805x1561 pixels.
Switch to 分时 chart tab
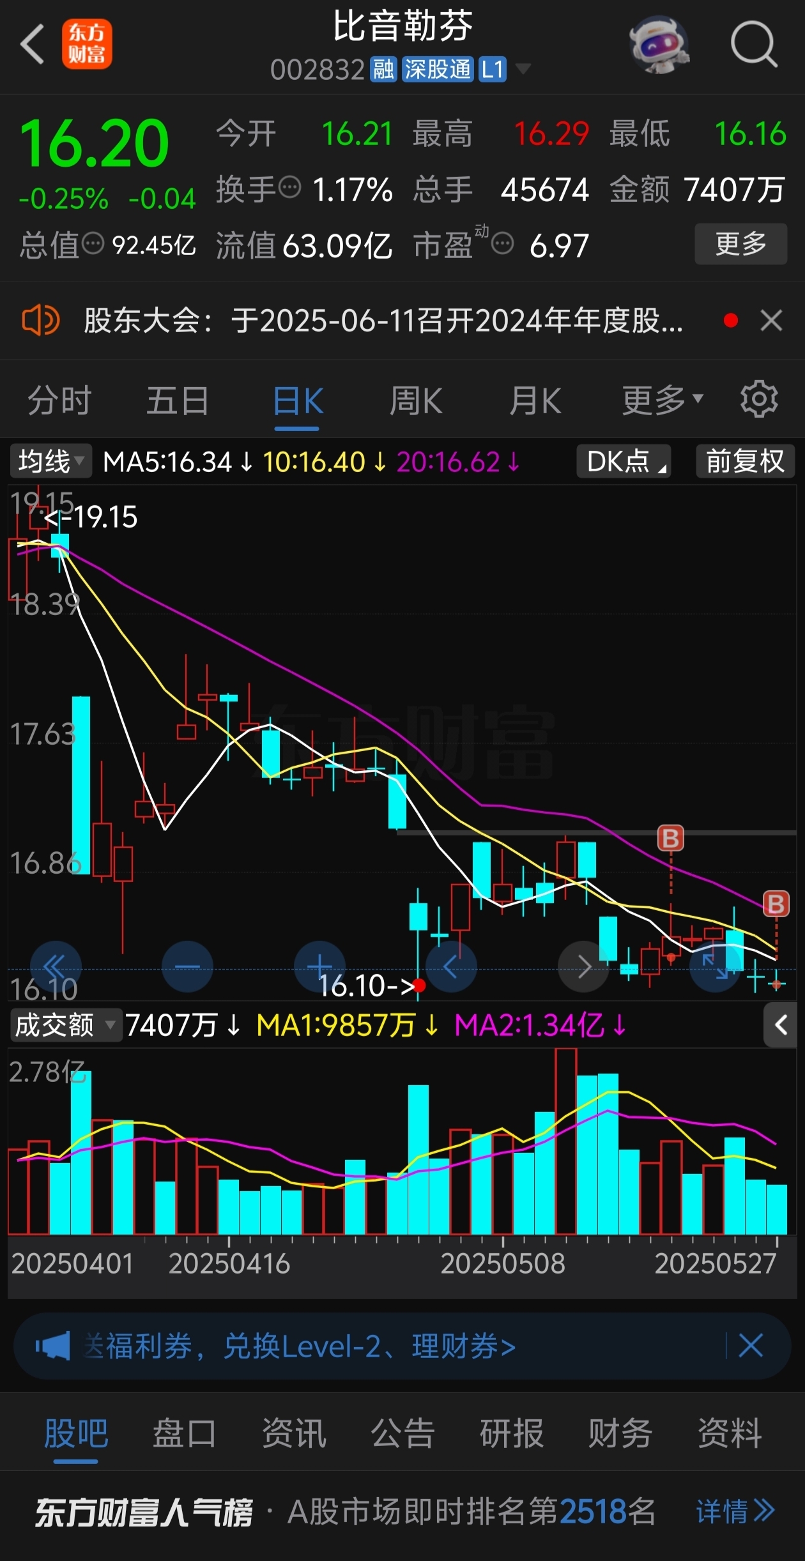click(59, 400)
